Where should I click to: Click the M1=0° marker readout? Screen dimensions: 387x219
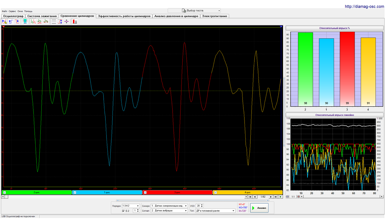(x=242, y=204)
